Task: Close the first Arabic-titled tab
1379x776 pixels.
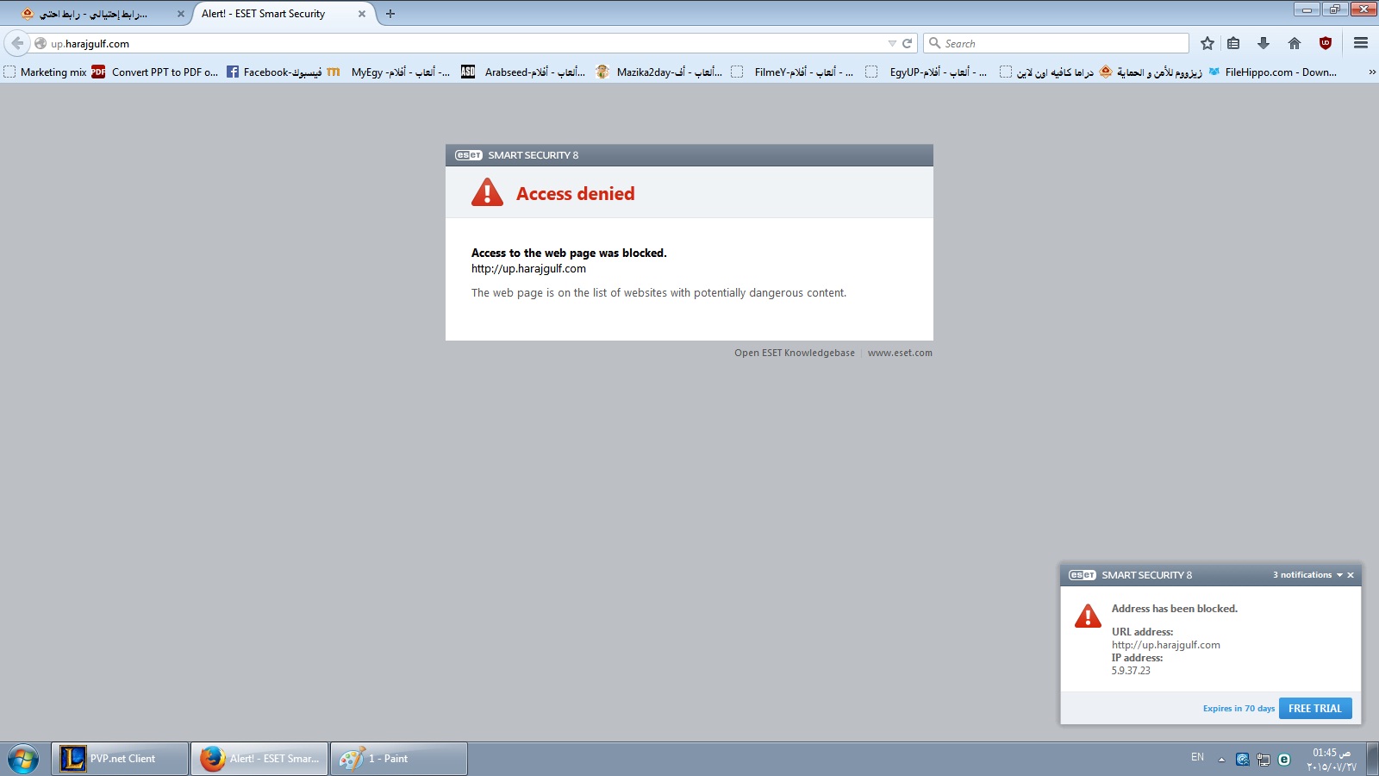Action: pos(181,14)
